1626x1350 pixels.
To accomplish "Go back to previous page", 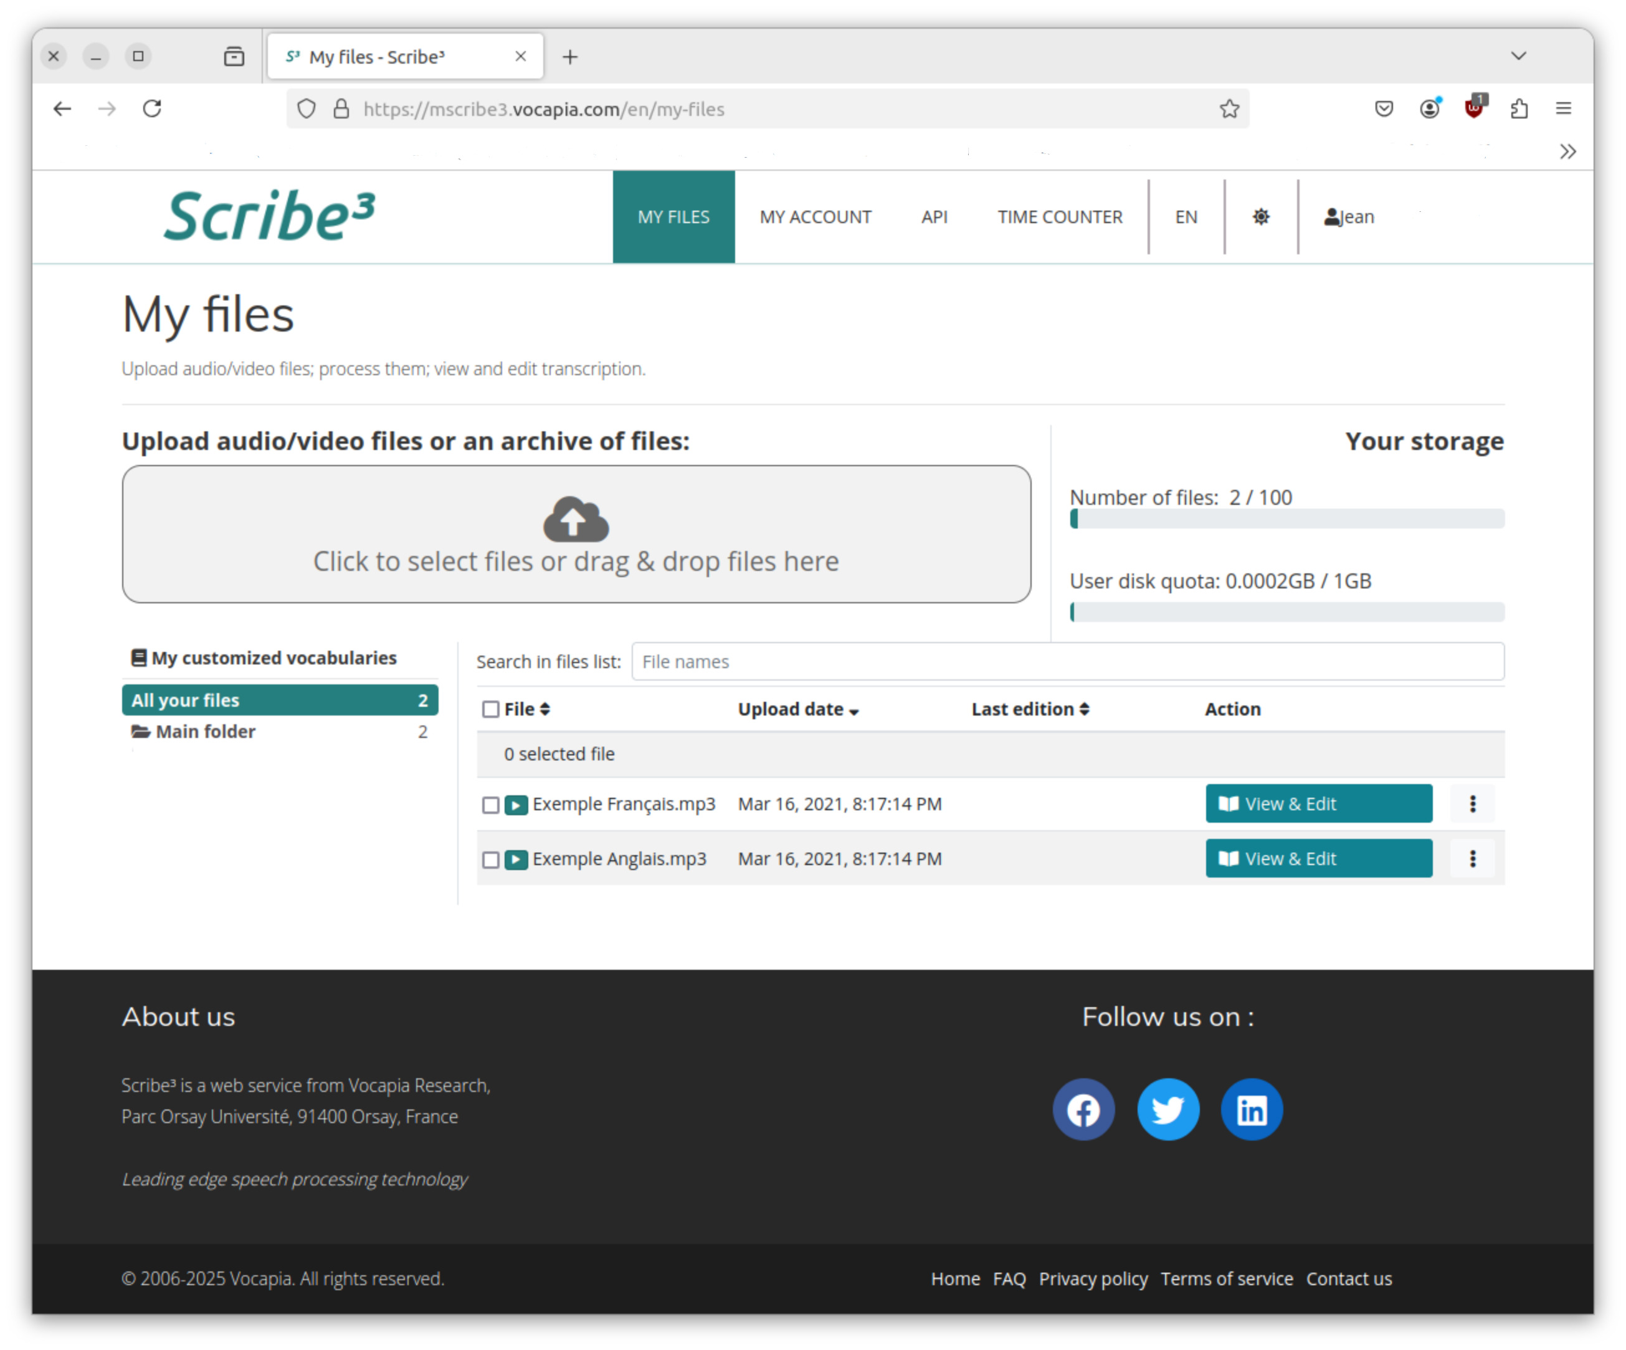I will click(x=63, y=108).
